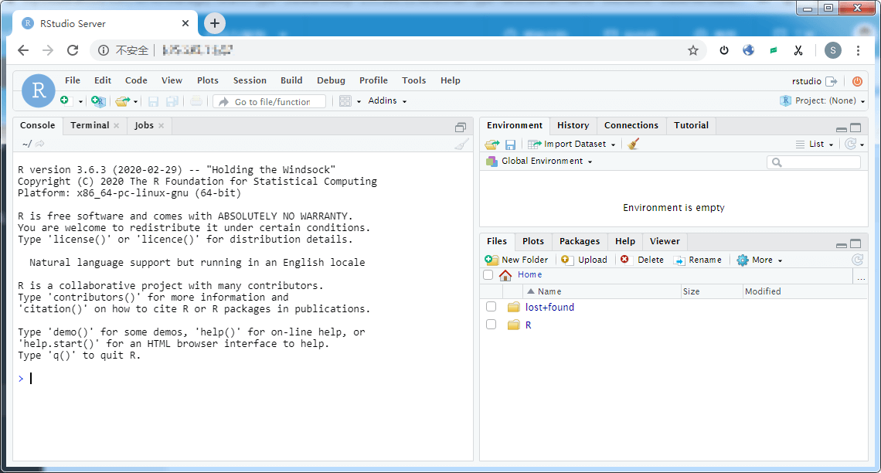881x473 pixels.
Task: Minimize the Environment pane
Action: 841,128
